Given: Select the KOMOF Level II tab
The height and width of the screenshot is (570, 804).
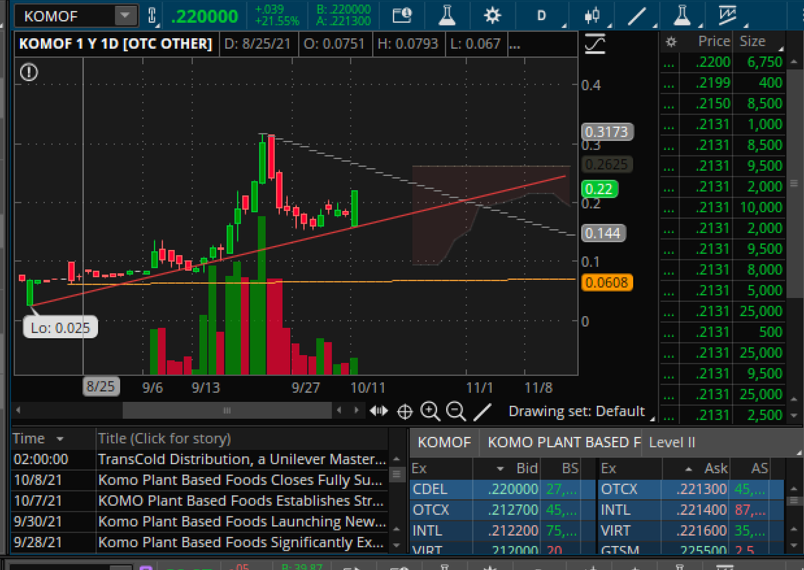Looking at the screenshot, I should coord(445,442).
